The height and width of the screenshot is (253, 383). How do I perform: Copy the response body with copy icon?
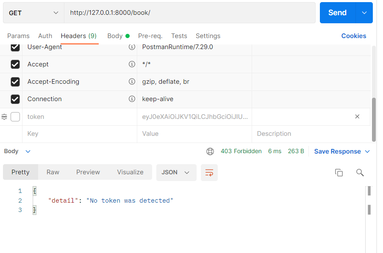point(339,173)
